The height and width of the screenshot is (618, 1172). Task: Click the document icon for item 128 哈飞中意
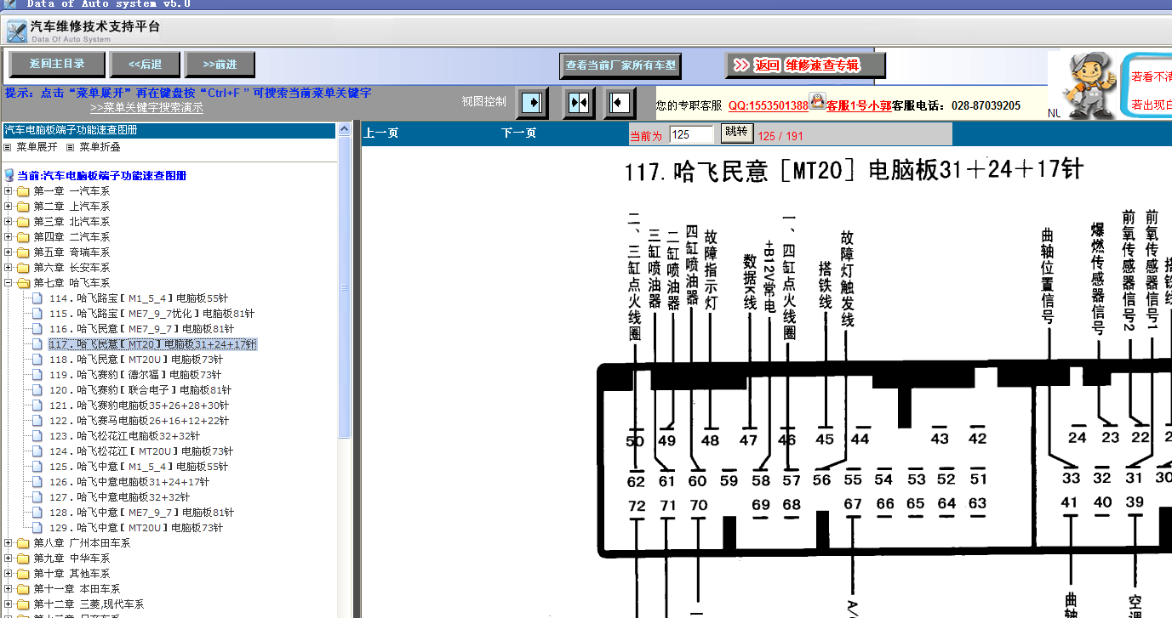[37, 513]
